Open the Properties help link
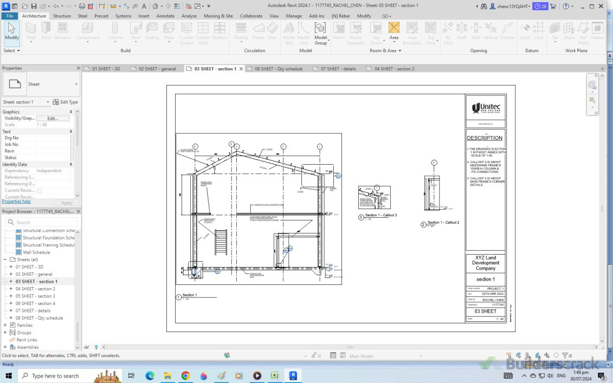Image resolution: width=613 pixels, height=383 pixels. point(16,202)
